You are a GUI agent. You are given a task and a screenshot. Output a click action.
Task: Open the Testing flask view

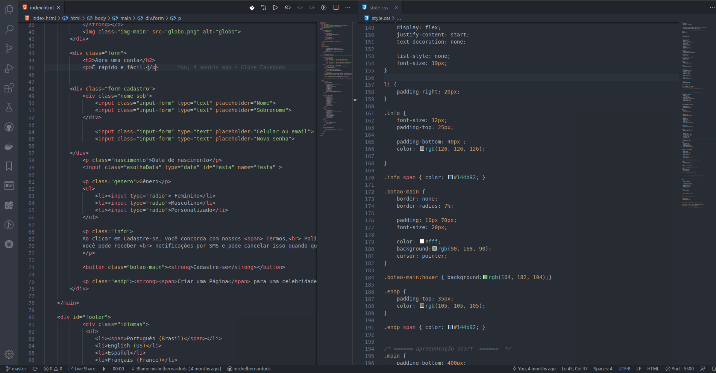(9, 107)
